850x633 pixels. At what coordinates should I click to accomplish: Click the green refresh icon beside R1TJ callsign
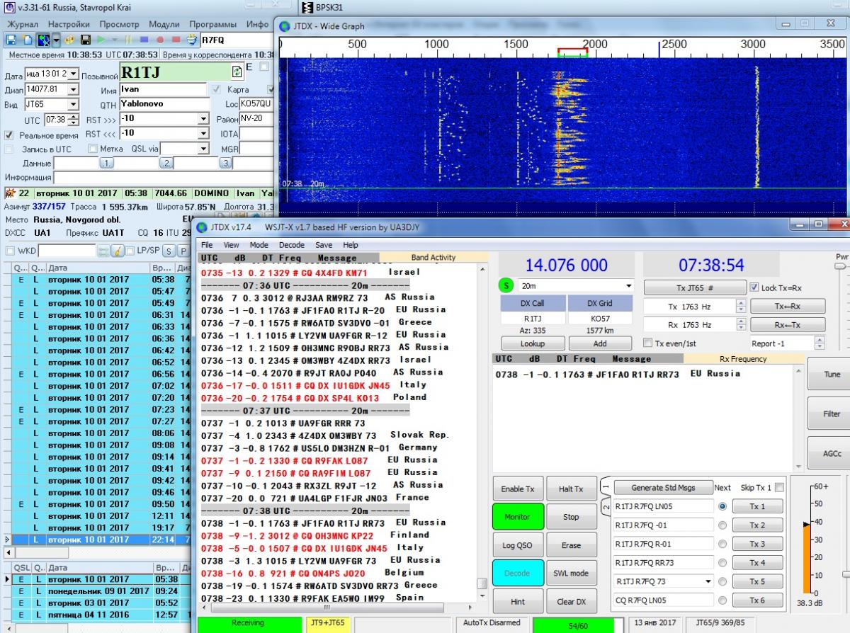click(237, 72)
